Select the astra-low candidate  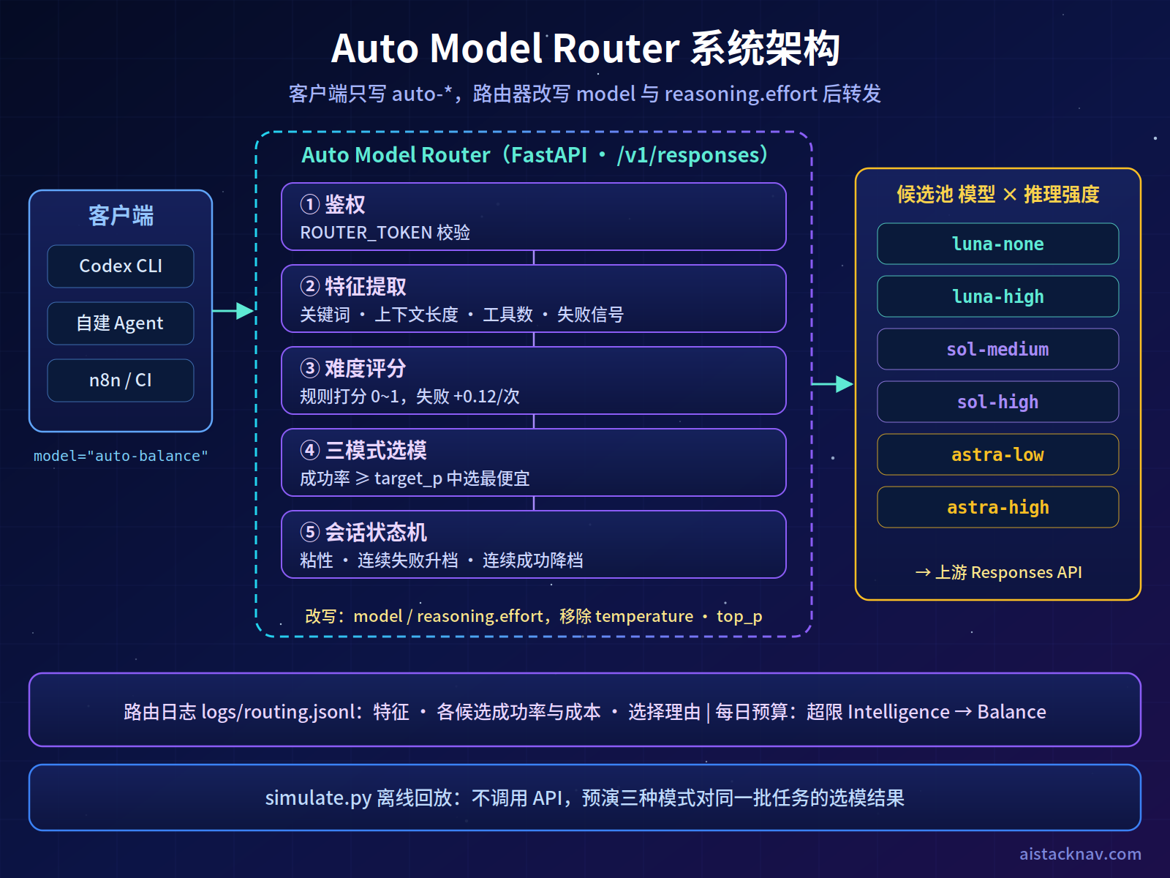pos(998,454)
